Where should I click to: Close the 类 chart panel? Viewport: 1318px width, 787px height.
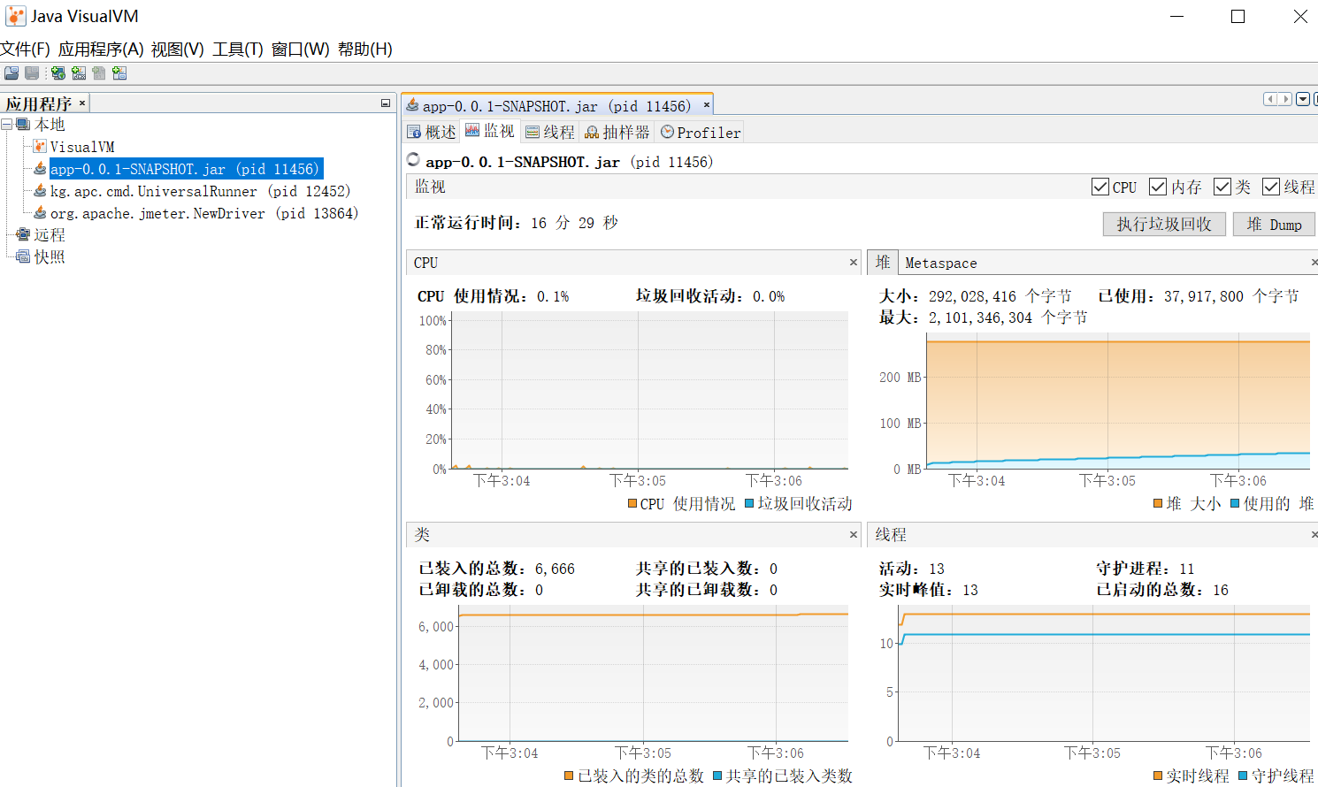[x=854, y=534]
